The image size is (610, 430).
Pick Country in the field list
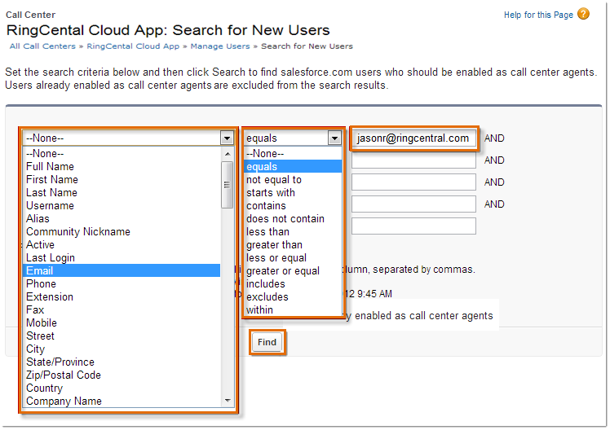coord(122,388)
